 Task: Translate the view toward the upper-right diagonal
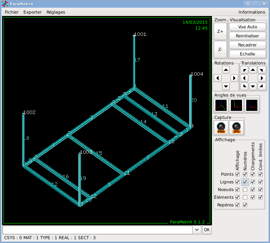262,70
